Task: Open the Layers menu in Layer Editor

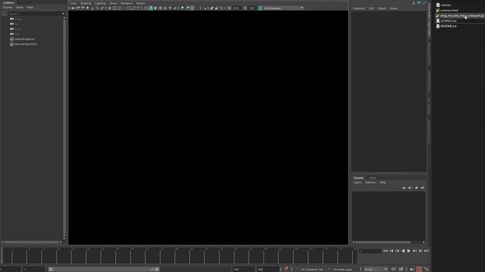Action: pyautogui.click(x=357, y=183)
